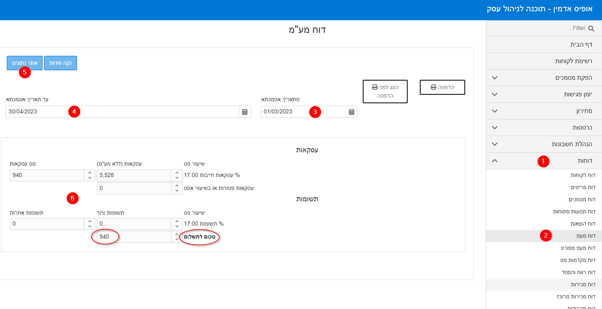The width and height of the screenshot is (602, 309).
Task: Select דוח מכירות מרוכז report
Action: pyautogui.click(x=544, y=297)
